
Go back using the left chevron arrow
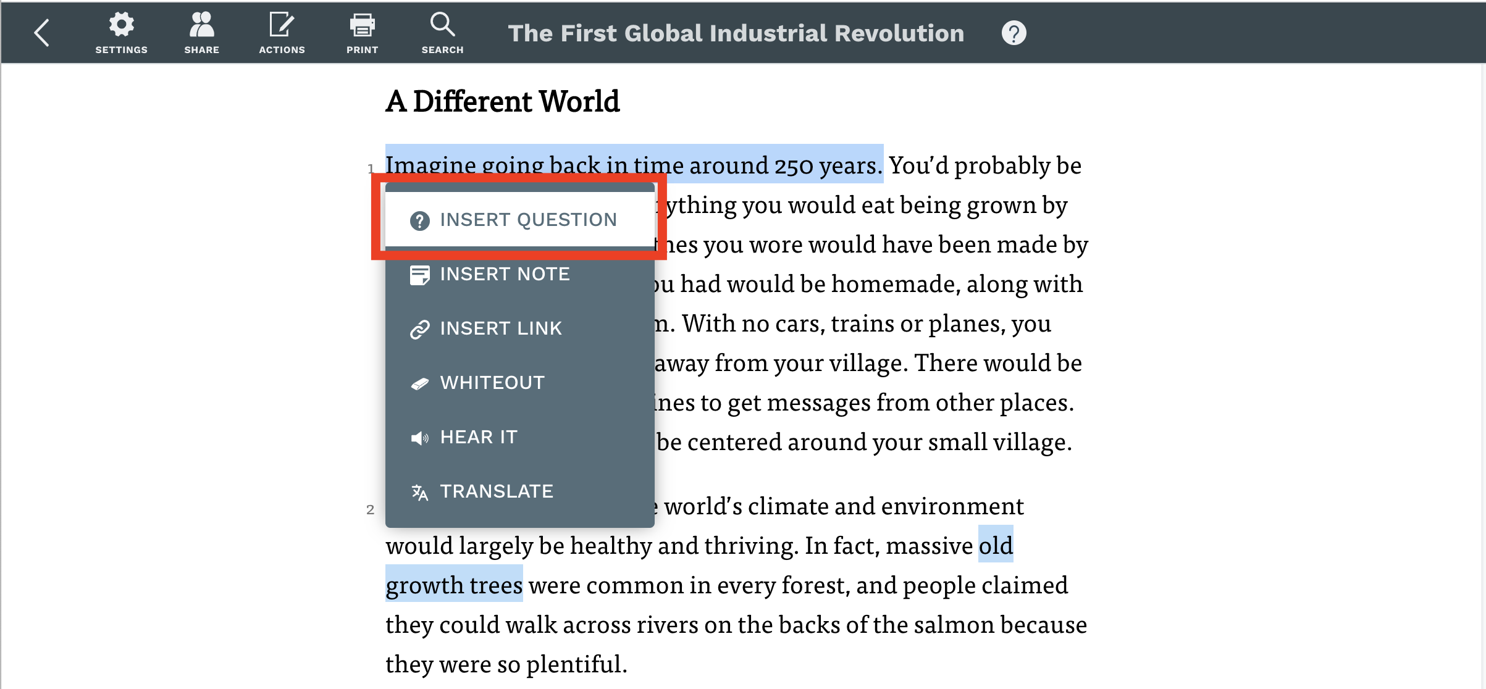[41, 33]
